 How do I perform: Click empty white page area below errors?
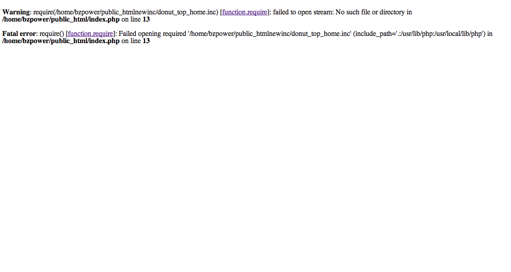(255, 156)
